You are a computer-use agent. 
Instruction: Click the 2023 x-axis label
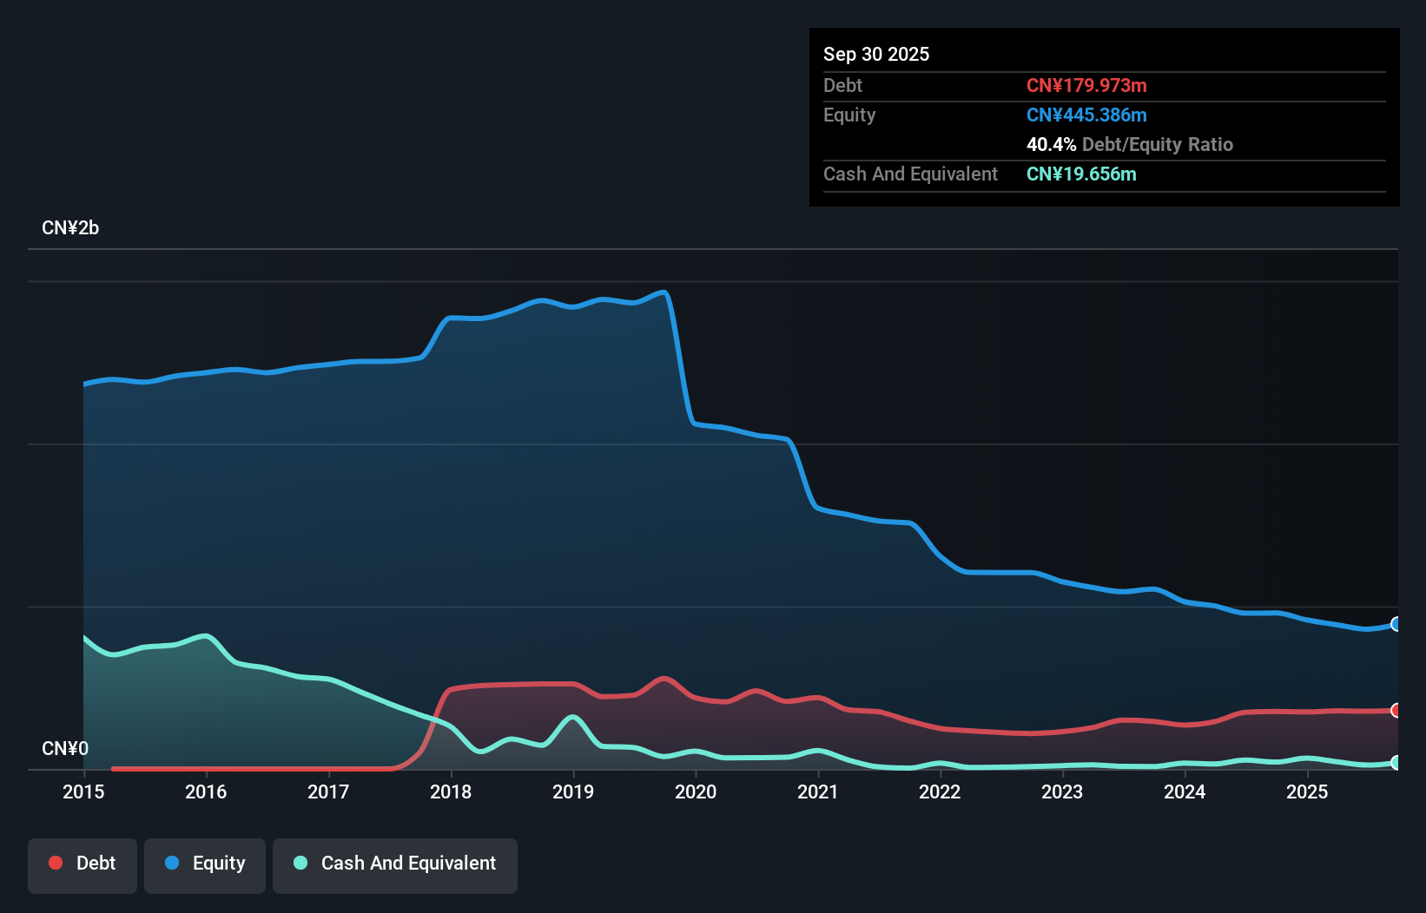pyautogui.click(x=1062, y=791)
